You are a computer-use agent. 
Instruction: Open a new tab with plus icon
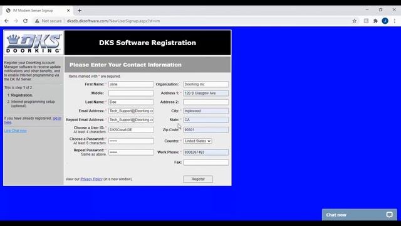tap(80, 11)
